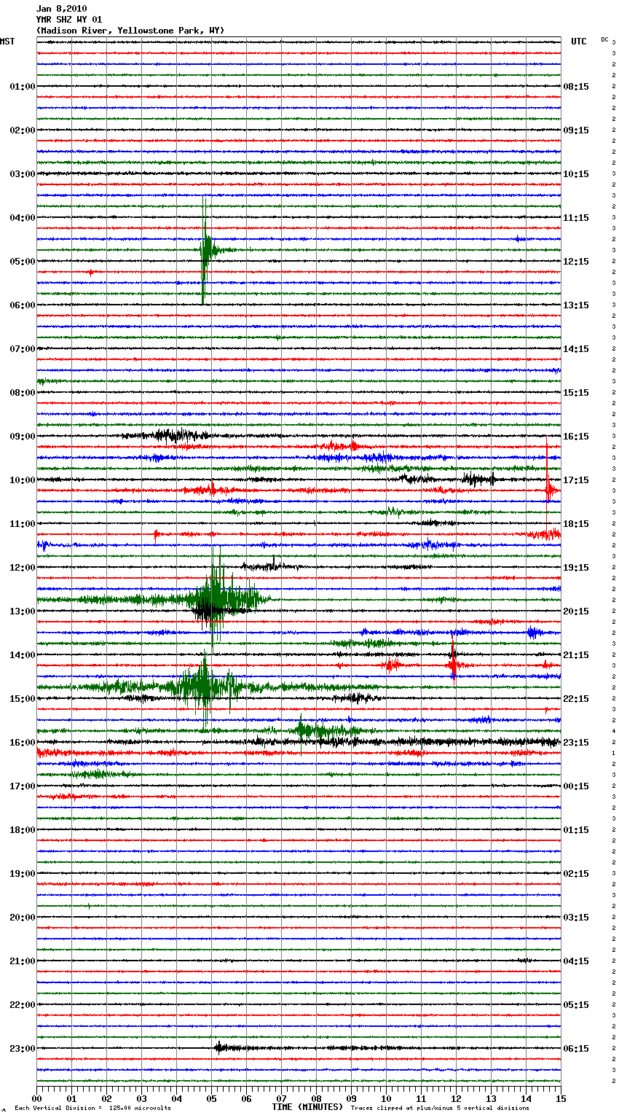Screen dimensions: 619x1118
Task: Click the 'Traces clipped at plus/minus 5 vertical divisions' note
Action: pos(440,1108)
